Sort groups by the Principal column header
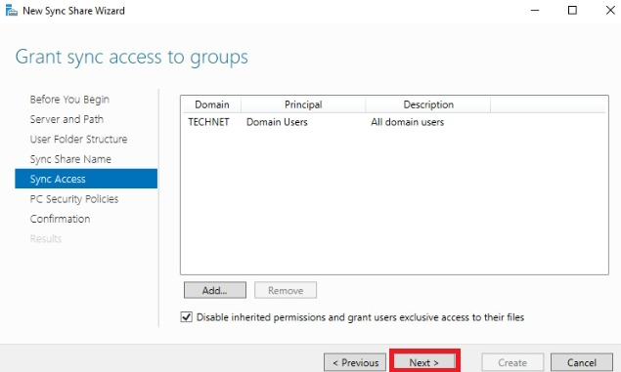Image resolution: width=621 pixels, height=372 pixels. (x=303, y=104)
